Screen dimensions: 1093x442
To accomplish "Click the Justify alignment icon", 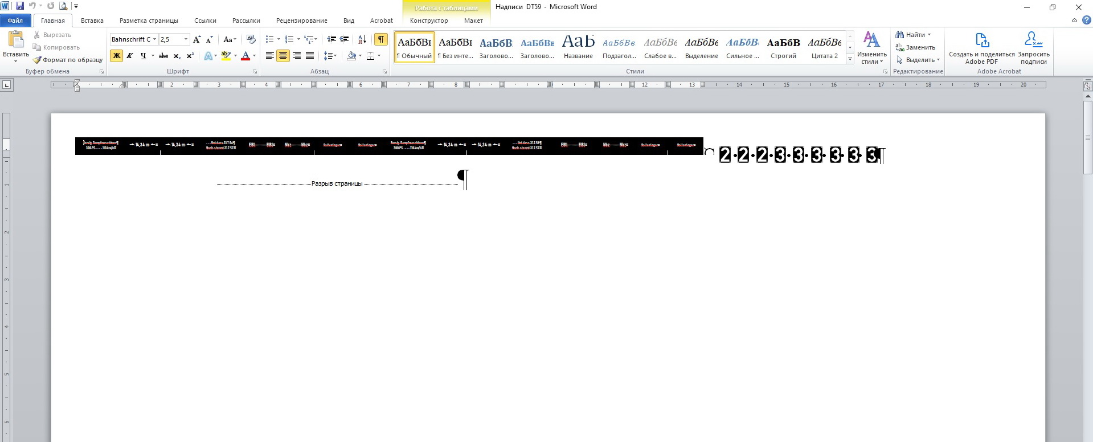I will point(310,56).
